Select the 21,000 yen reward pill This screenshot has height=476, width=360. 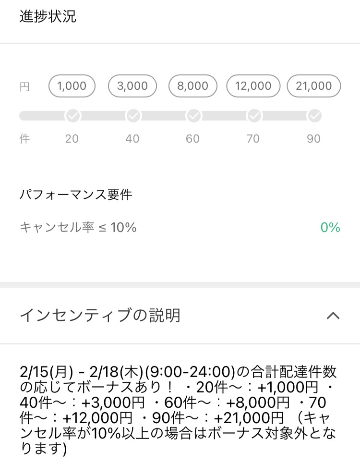click(x=314, y=86)
